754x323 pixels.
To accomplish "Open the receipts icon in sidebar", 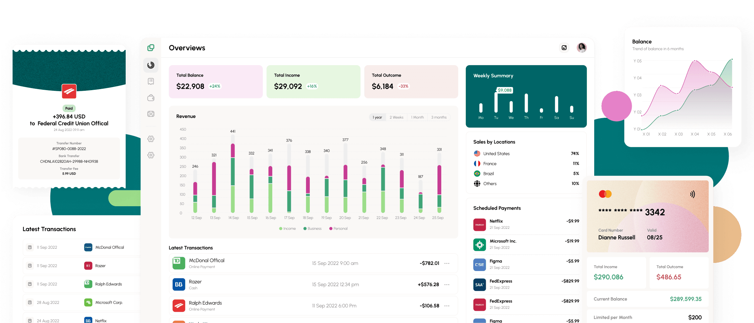I will pyautogui.click(x=151, y=81).
